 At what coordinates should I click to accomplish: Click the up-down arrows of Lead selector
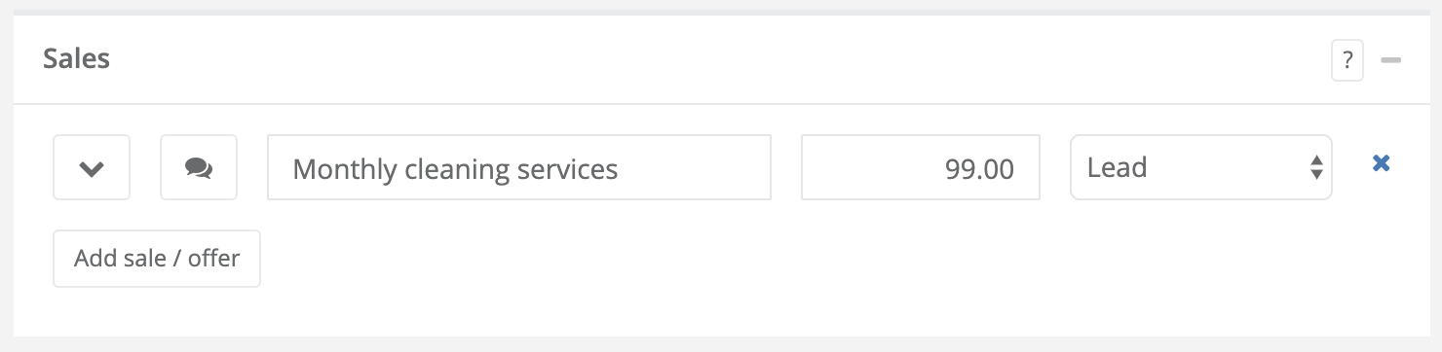click(1316, 167)
